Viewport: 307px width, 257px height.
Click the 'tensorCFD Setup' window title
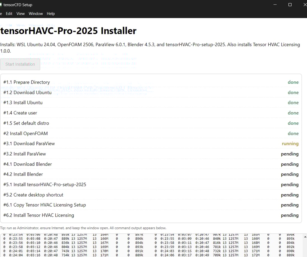tap(18, 5)
